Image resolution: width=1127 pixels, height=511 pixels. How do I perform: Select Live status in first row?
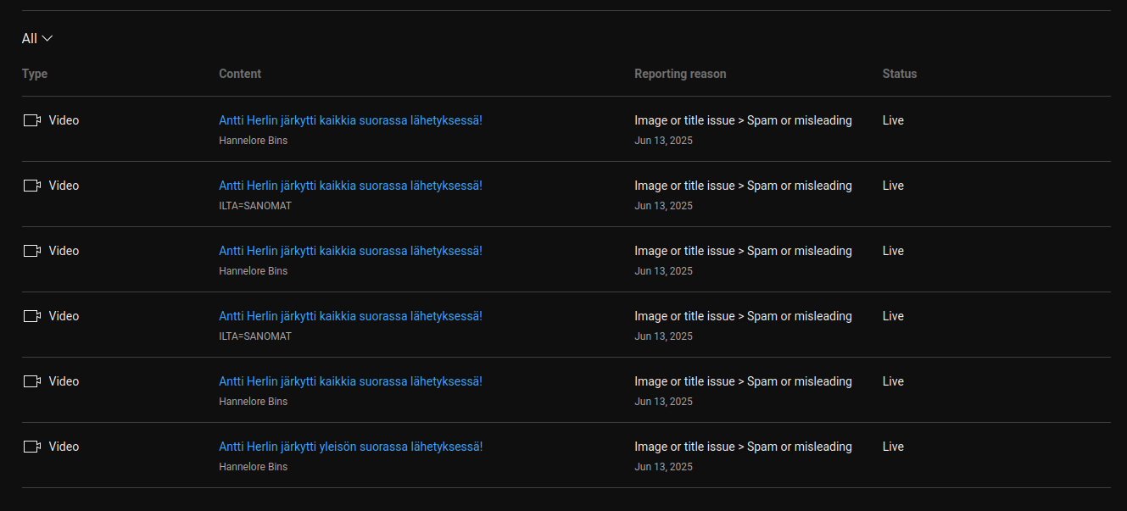(893, 120)
